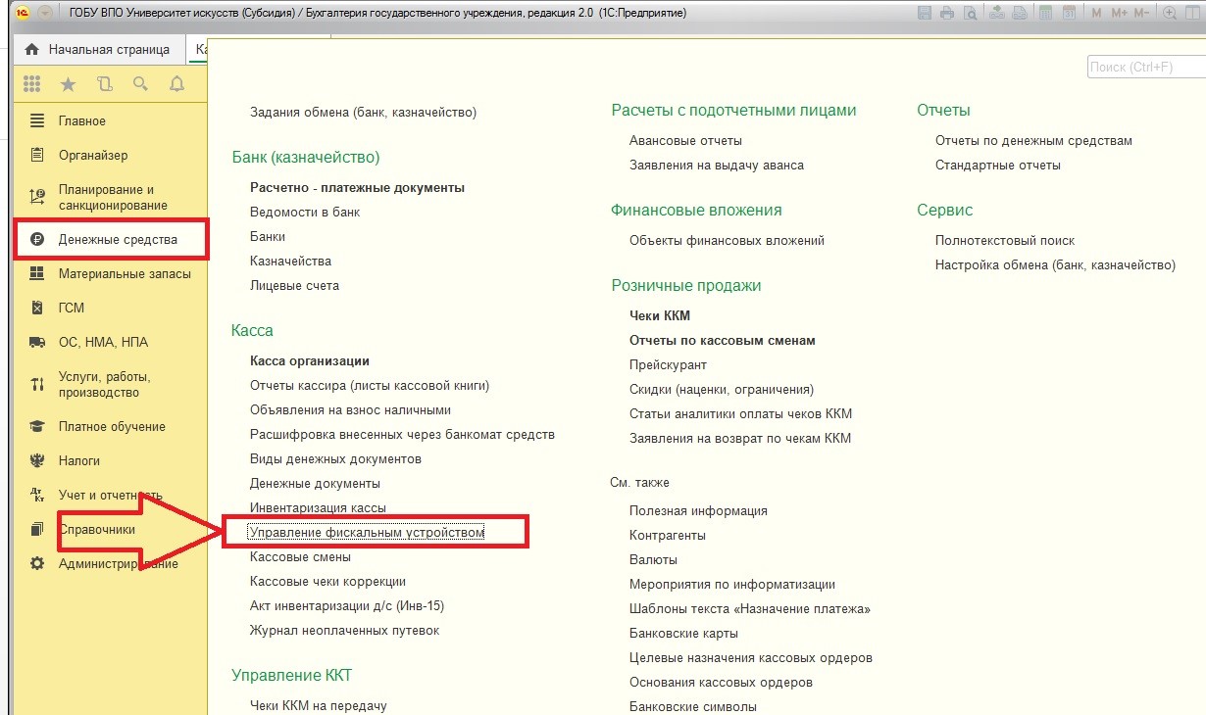Open notifications bell icon

point(177,84)
